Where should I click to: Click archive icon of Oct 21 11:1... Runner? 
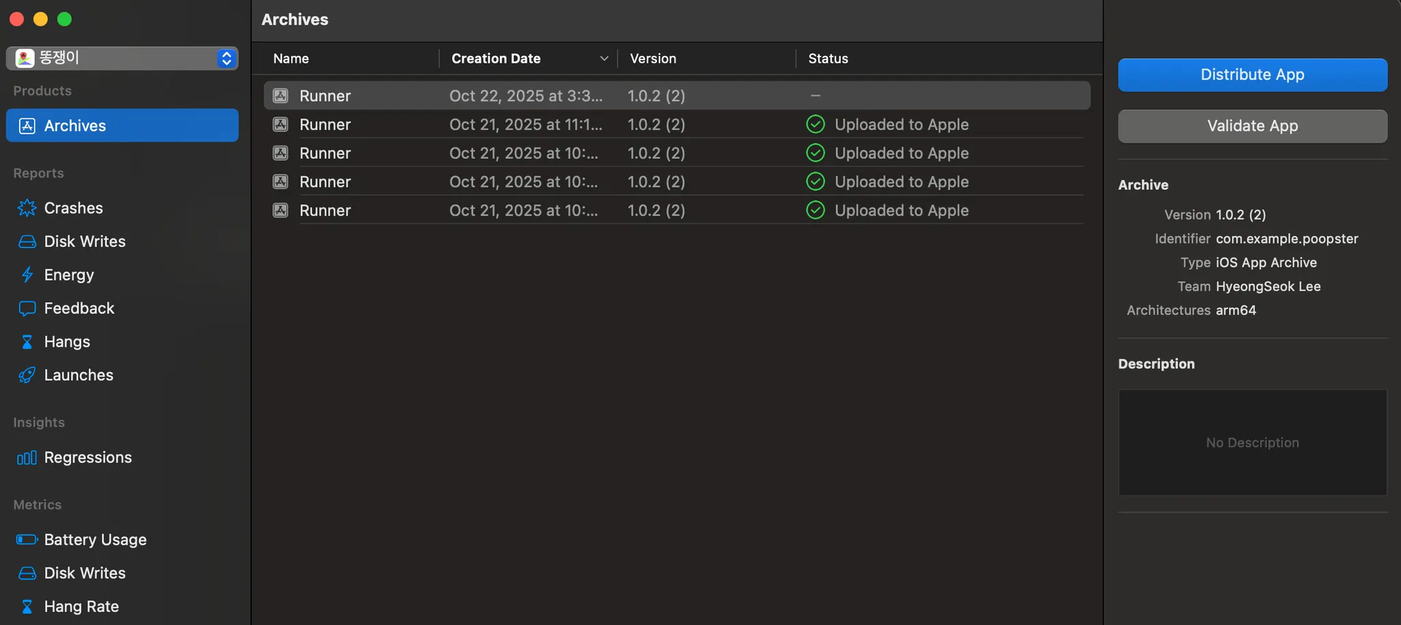pos(280,124)
